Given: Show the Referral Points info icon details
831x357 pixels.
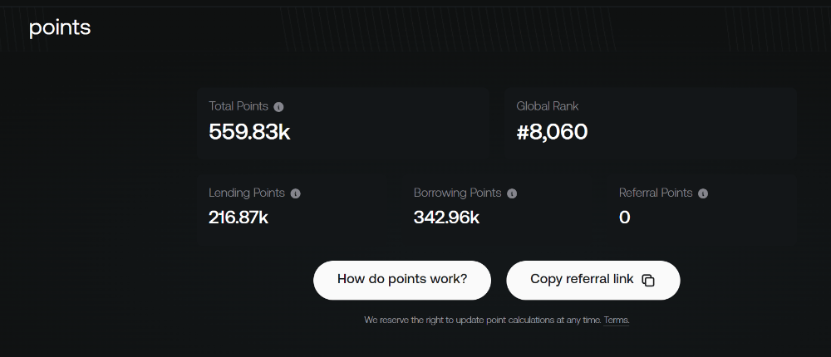Looking at the screenshot, I should point(703,194).
